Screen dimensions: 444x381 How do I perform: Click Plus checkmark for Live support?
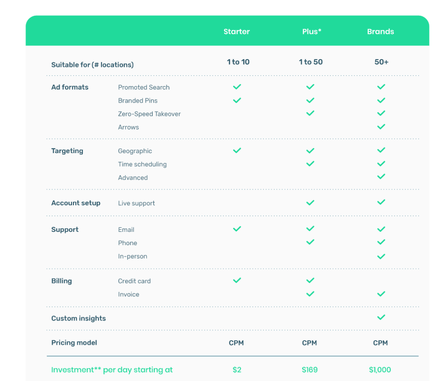310,202
